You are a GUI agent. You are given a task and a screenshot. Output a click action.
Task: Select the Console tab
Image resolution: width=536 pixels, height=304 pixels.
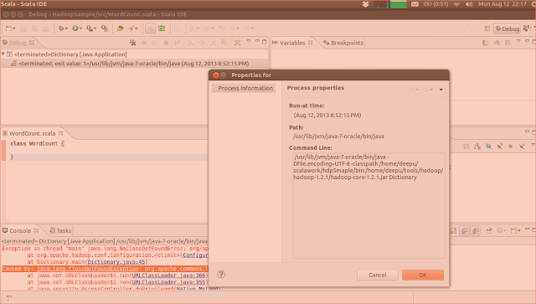(x=20, y=230)
